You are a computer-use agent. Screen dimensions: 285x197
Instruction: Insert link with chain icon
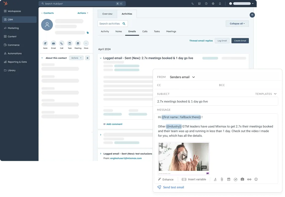coord(249,179)
